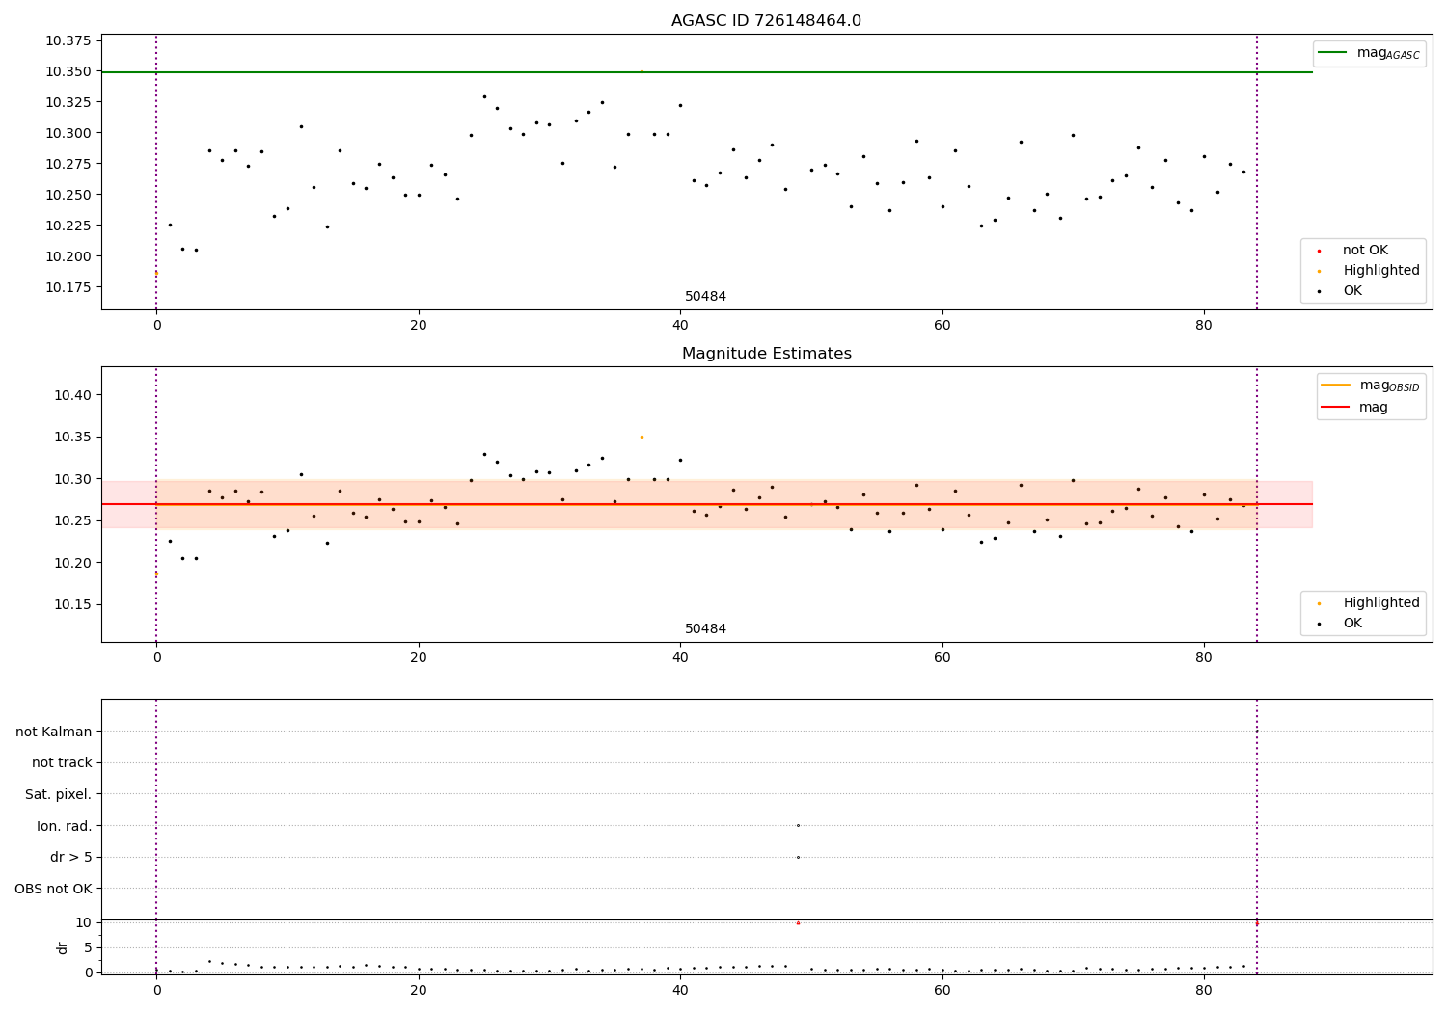Screen dimensions: 1447x1012
Task: Click the 'Ion. rad.' axis label
Action: [65, 826]
